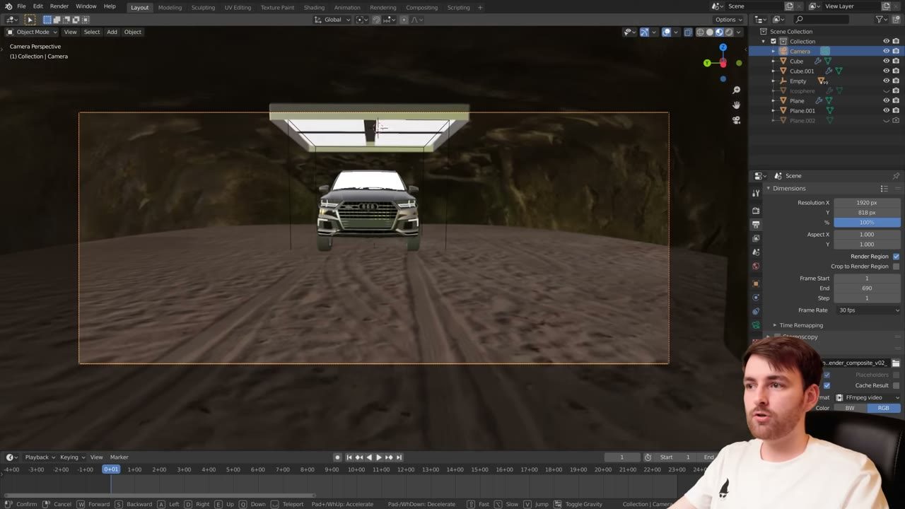This screenshot has width=905, height=509.
Task: Disable Plane.001 in renders via camera icon
Action: point(897,110)
